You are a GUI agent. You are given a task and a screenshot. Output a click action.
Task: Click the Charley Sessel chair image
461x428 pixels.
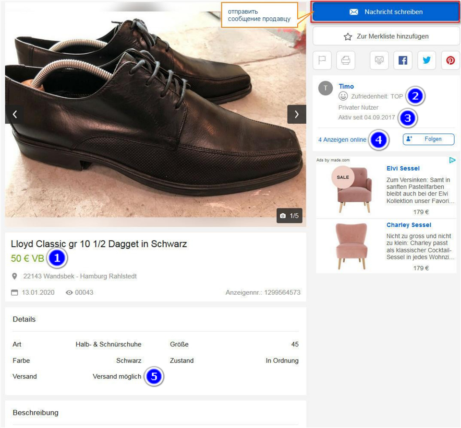pos(352,246)
